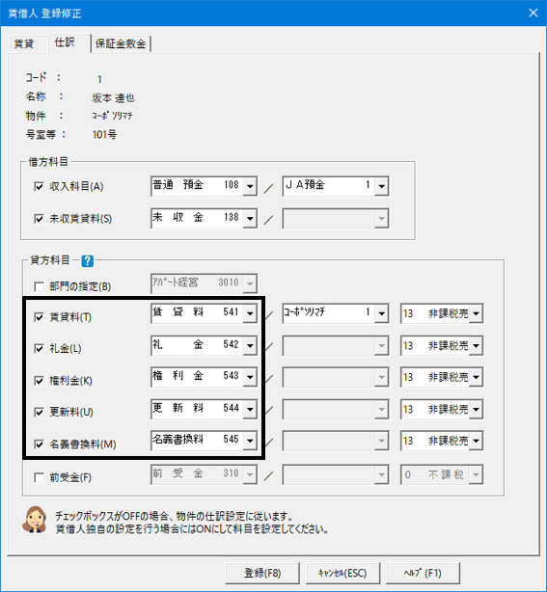Click the 登録(F8) button

(262, 573)
